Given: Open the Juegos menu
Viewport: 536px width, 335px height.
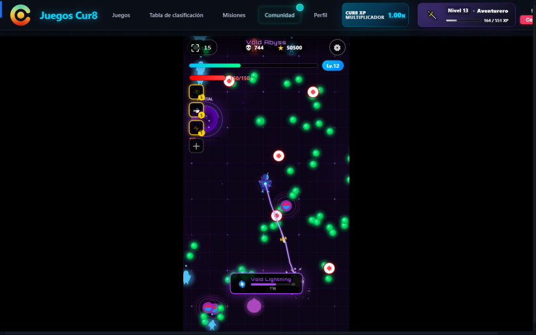Looking at the screenshot, I should pyautogui.click(x=121, y=15).
